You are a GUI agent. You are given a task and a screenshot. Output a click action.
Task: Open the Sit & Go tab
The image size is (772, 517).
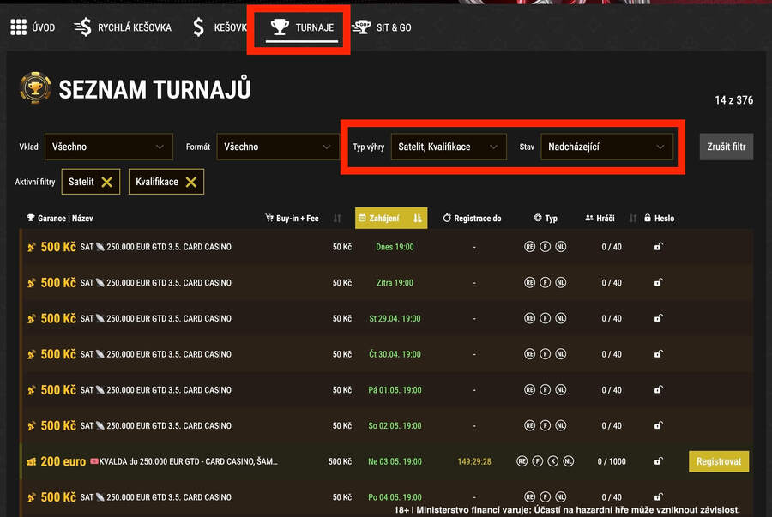pos(393,27)
